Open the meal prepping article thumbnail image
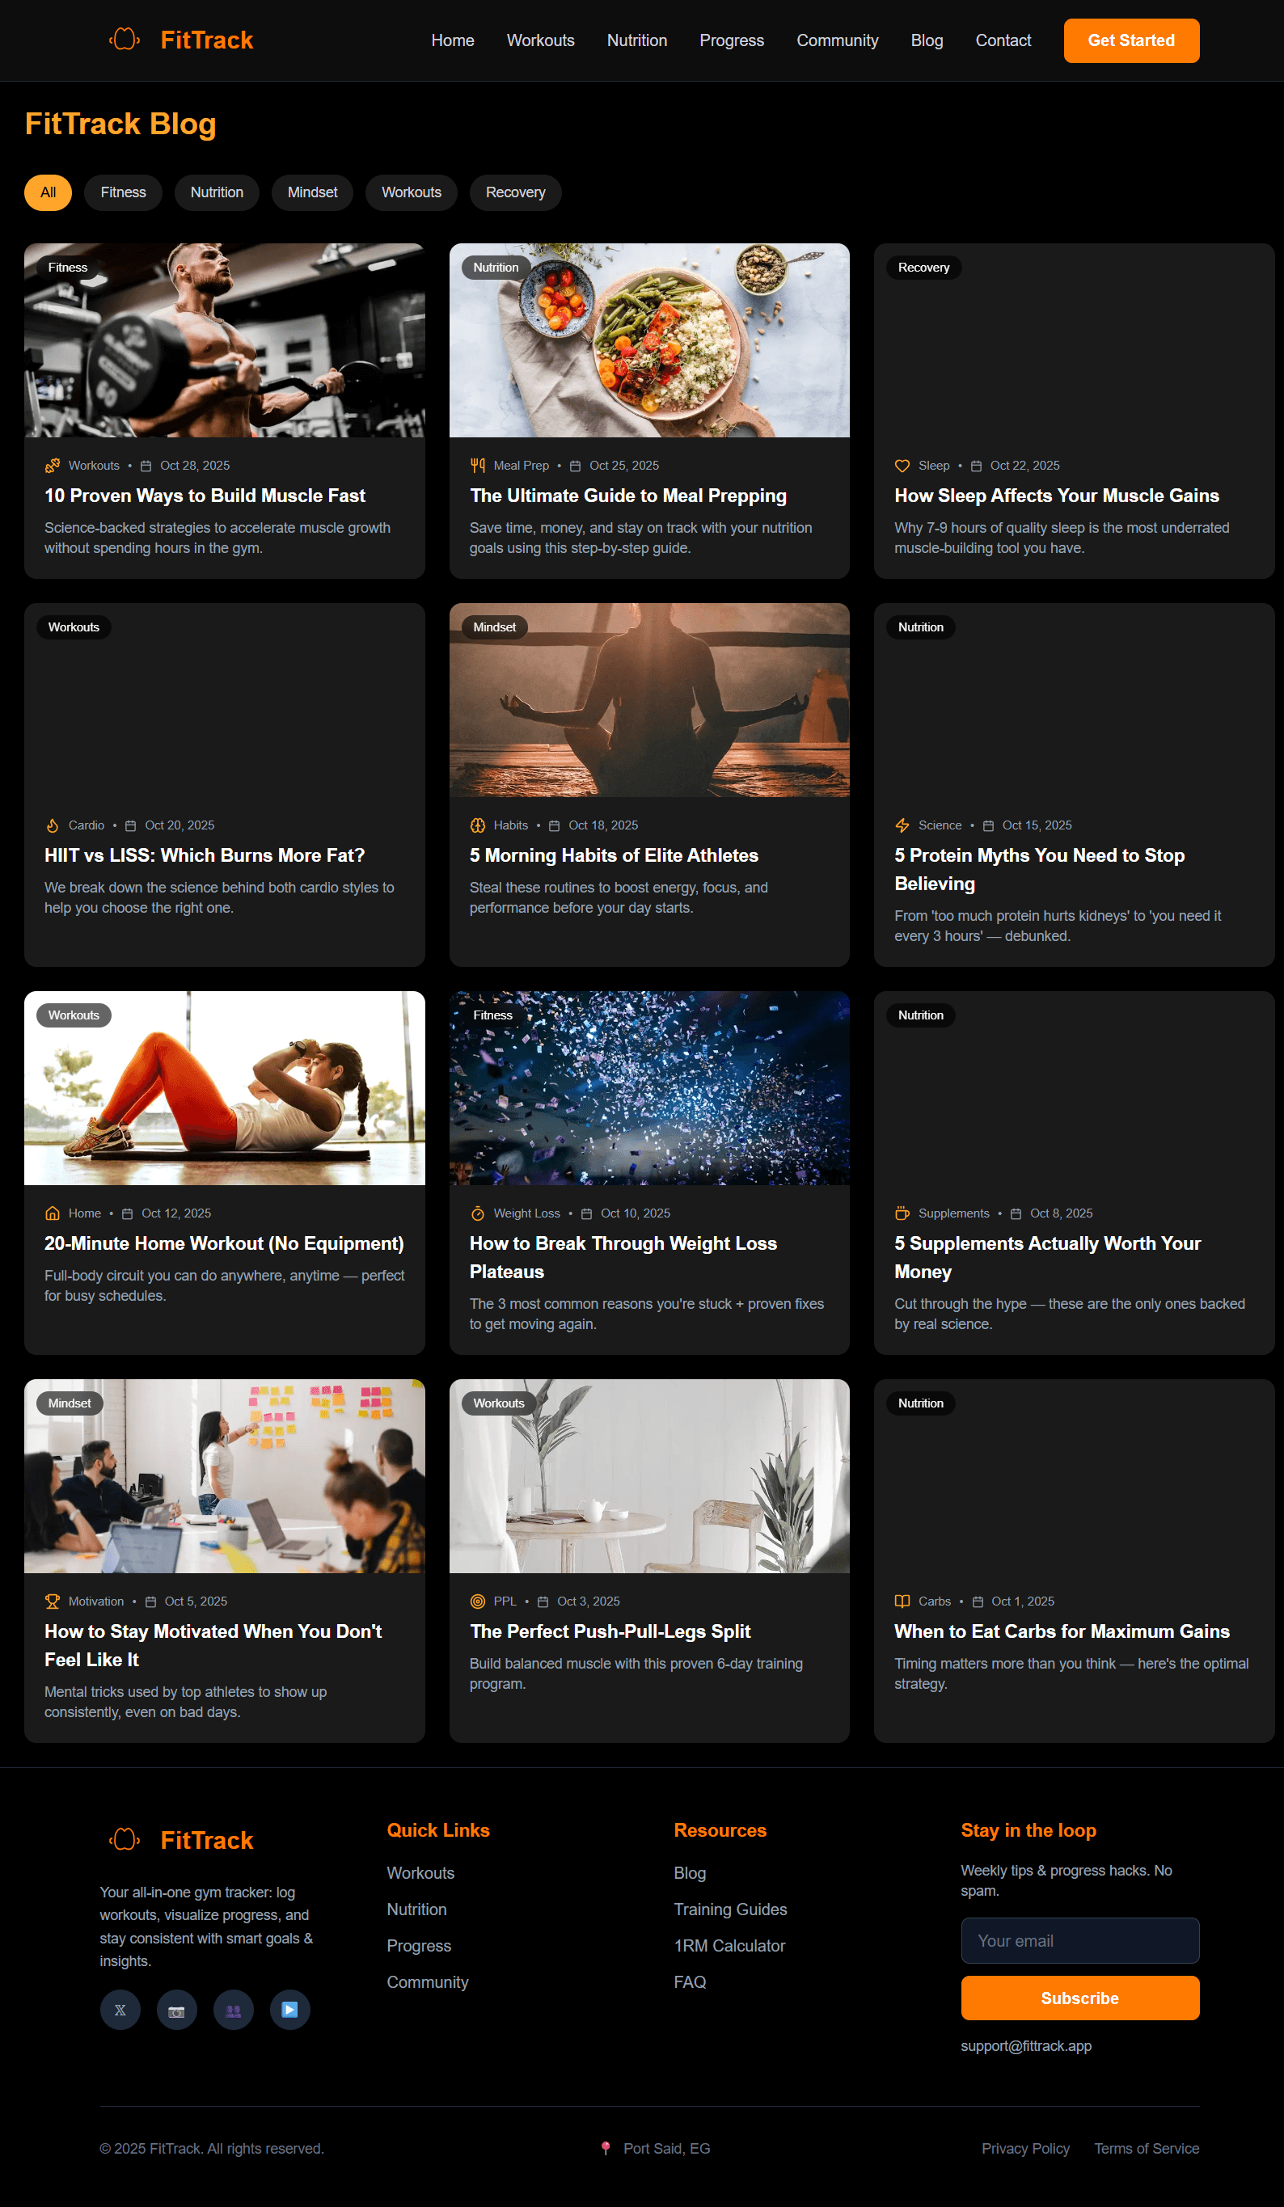 click(649, 340)
